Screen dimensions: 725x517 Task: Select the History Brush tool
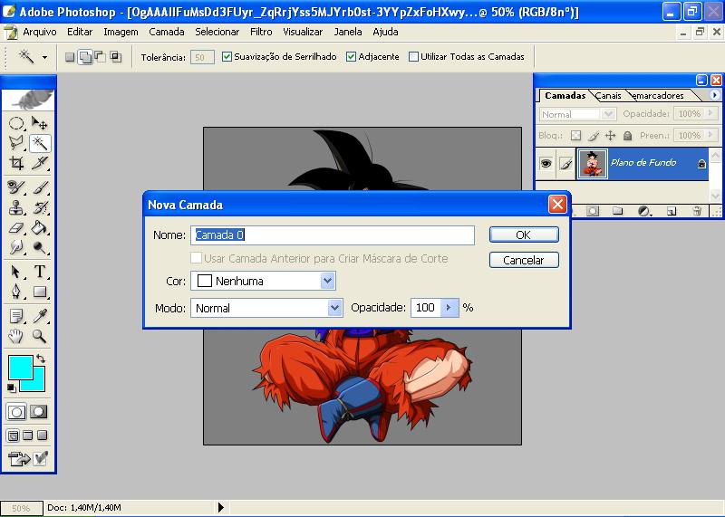(39, 207)
